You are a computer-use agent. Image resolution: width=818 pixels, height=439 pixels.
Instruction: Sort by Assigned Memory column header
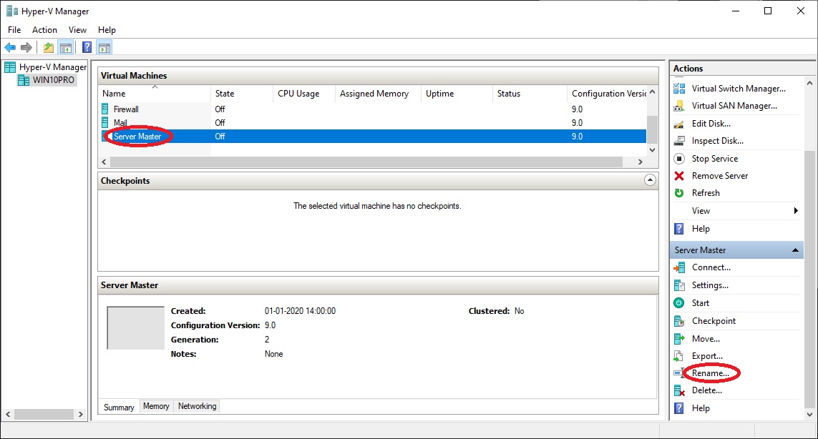(378, 94)
